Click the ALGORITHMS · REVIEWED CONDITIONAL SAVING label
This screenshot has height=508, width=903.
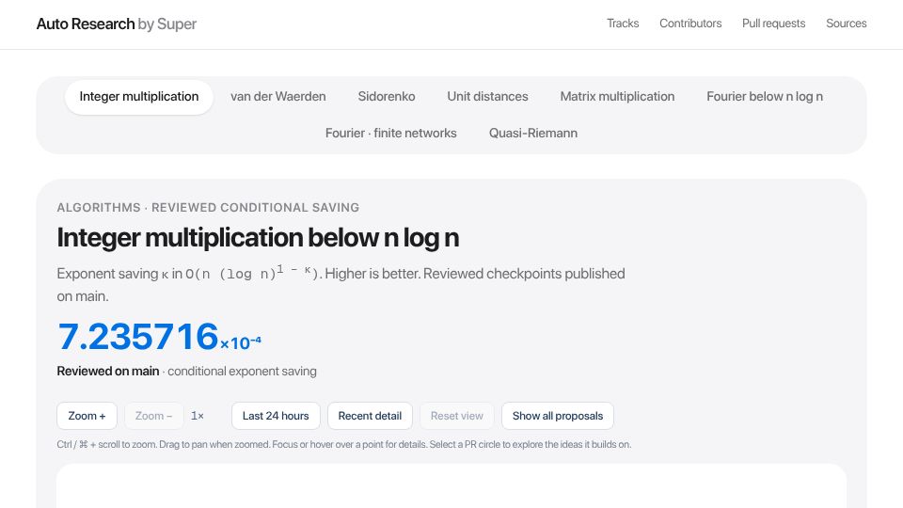(x=208, y=207)
